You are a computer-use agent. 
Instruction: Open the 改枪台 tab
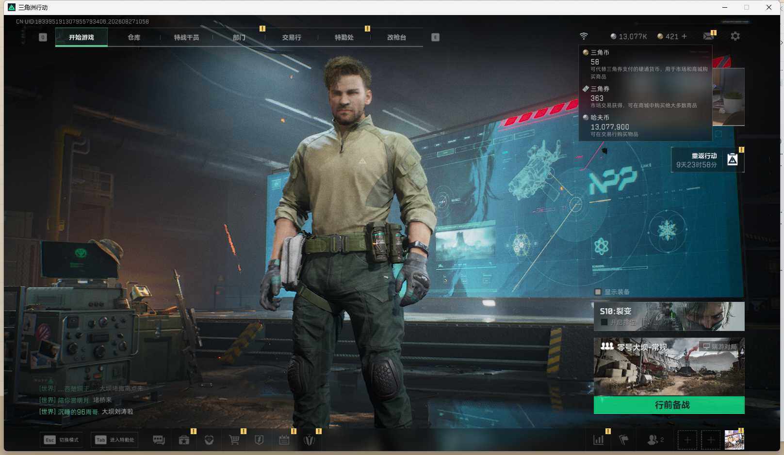click(x=396, y=37)
